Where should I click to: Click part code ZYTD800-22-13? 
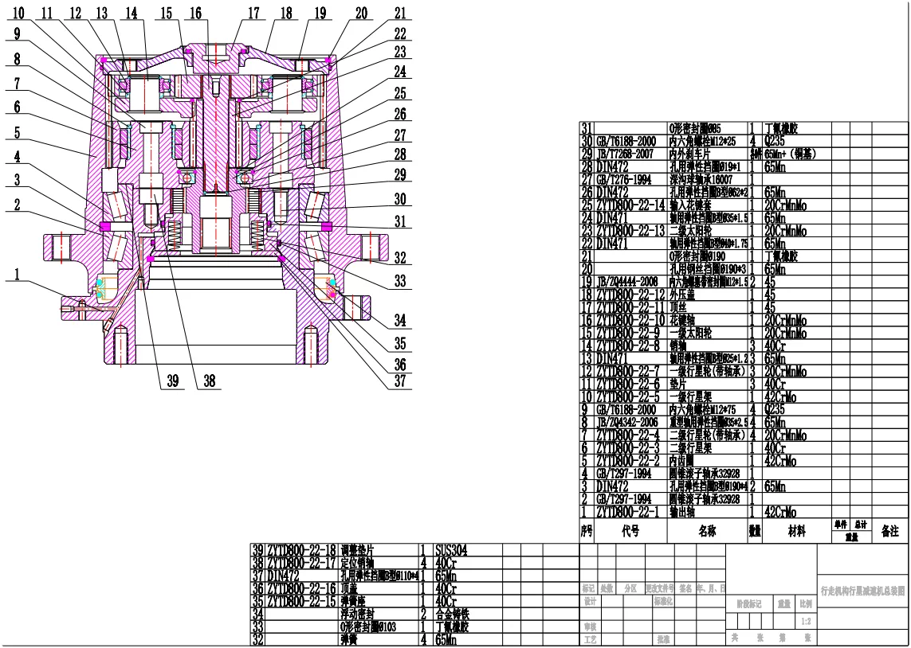click(630, 231)
